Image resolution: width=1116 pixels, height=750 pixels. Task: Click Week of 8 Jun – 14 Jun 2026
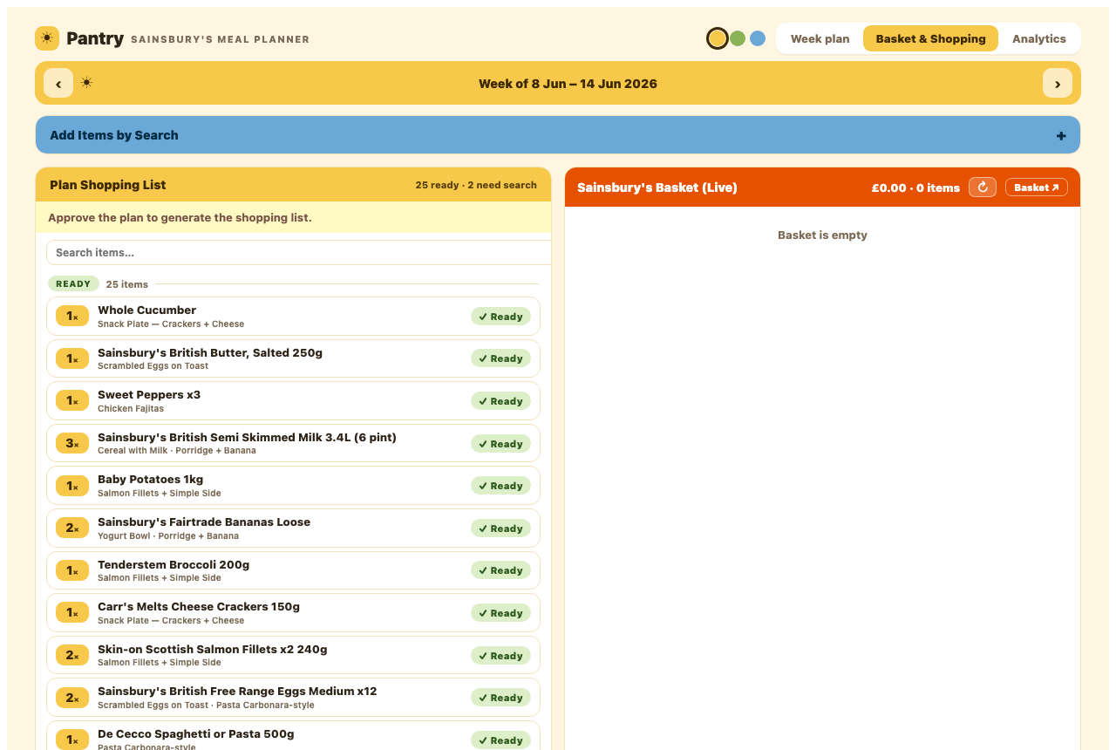(x=568, y=84)
